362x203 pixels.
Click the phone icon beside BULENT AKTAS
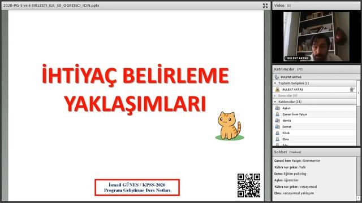[x=277, y=77]
